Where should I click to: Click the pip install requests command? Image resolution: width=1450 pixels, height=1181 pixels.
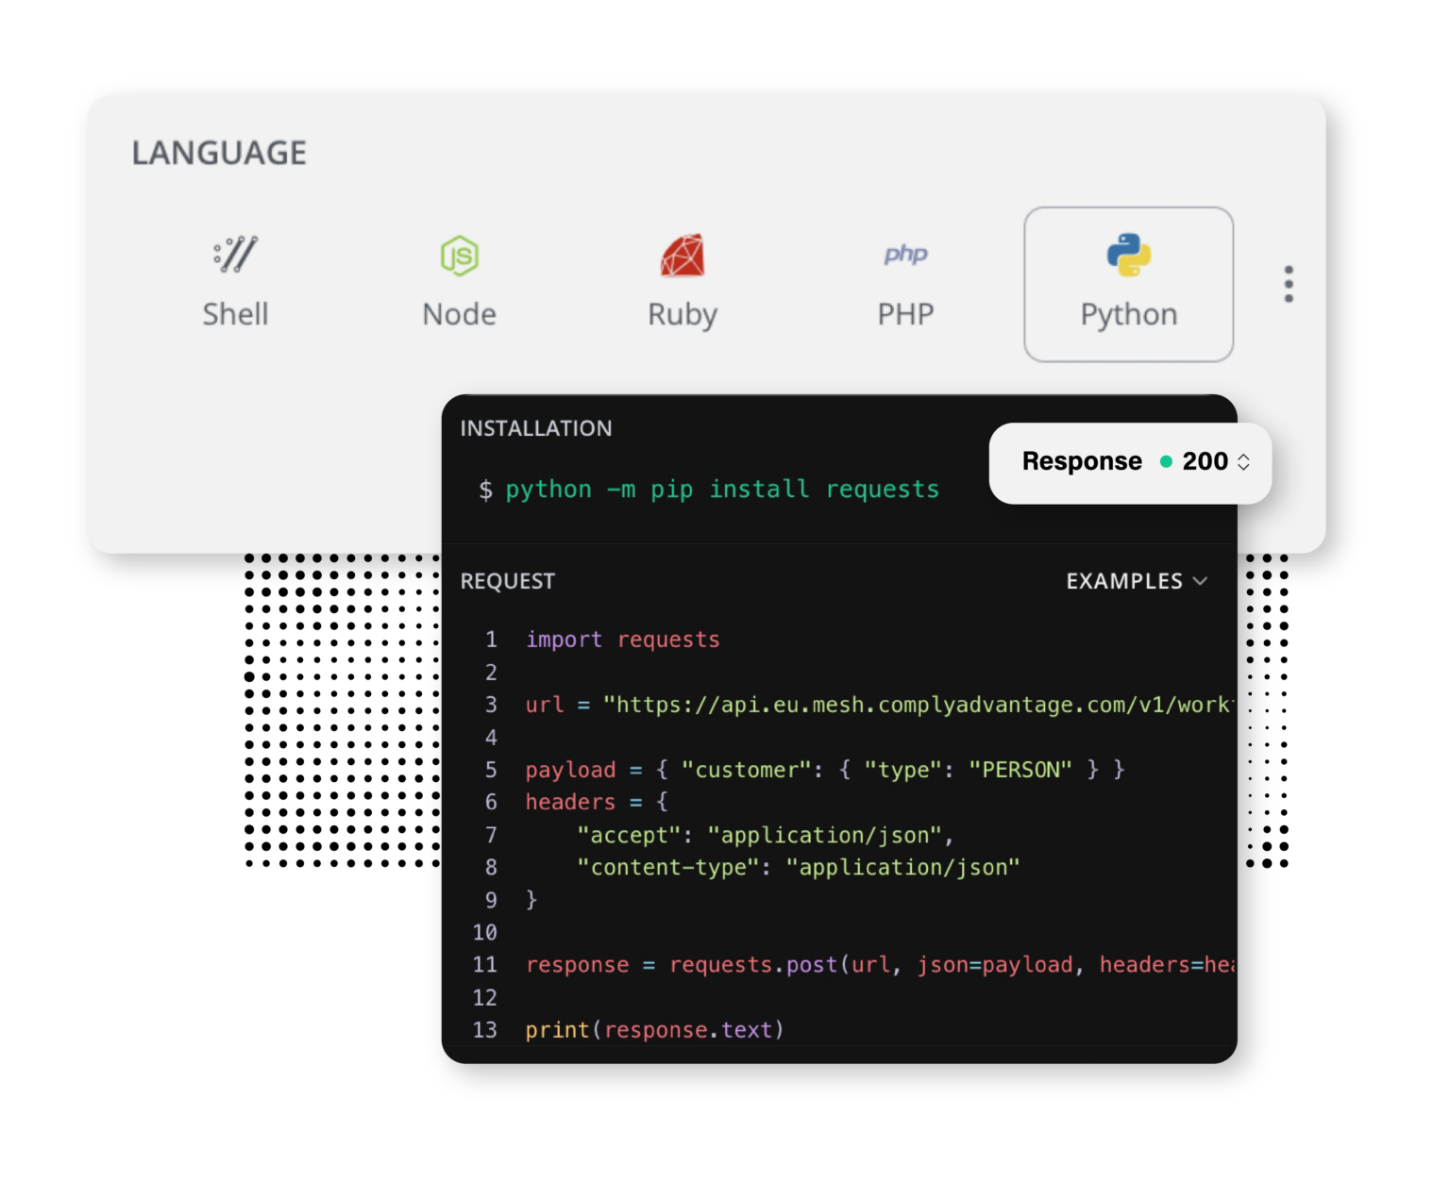click(x=710, y=489)
